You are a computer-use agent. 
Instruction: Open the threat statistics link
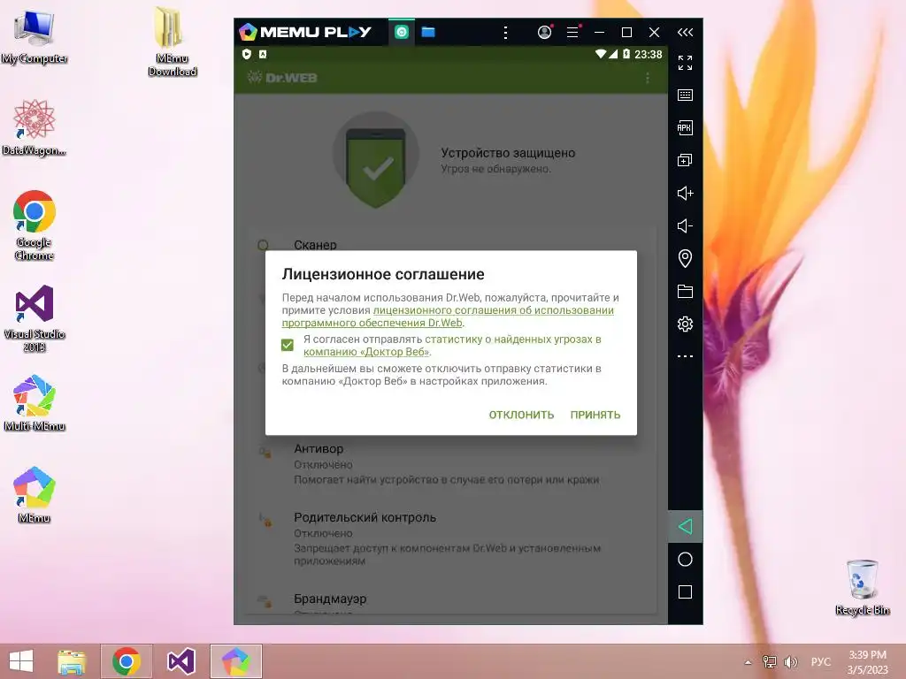click(452, 346)
